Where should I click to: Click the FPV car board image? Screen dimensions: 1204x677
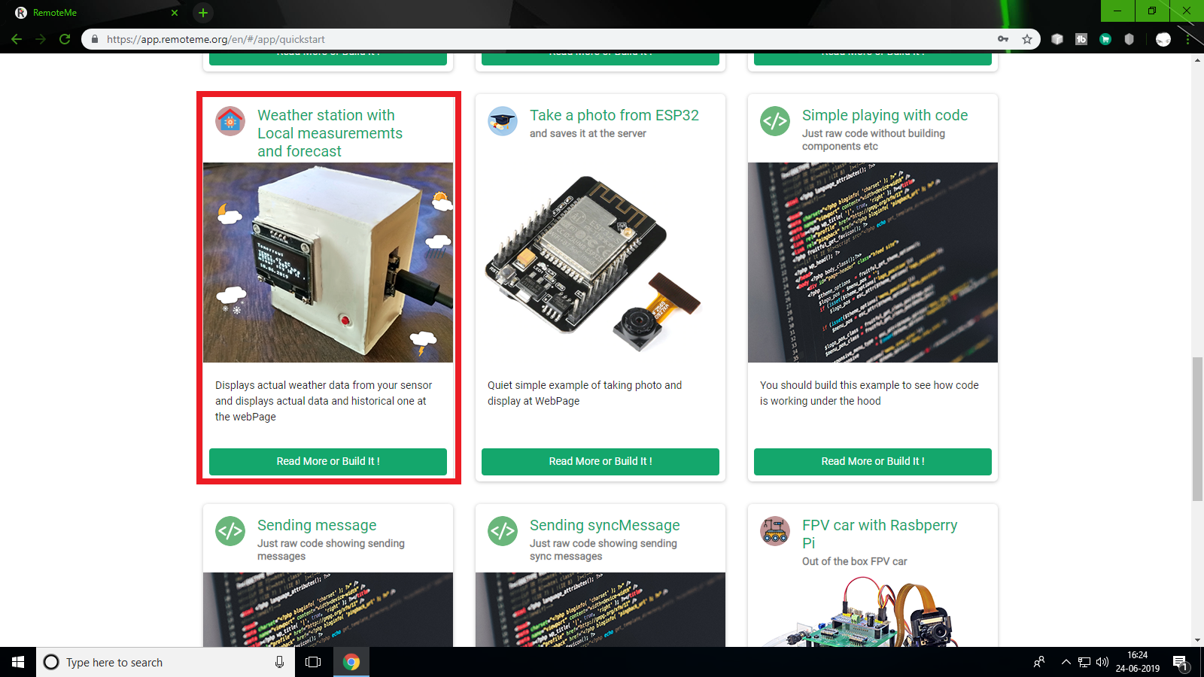coord(873,610)
